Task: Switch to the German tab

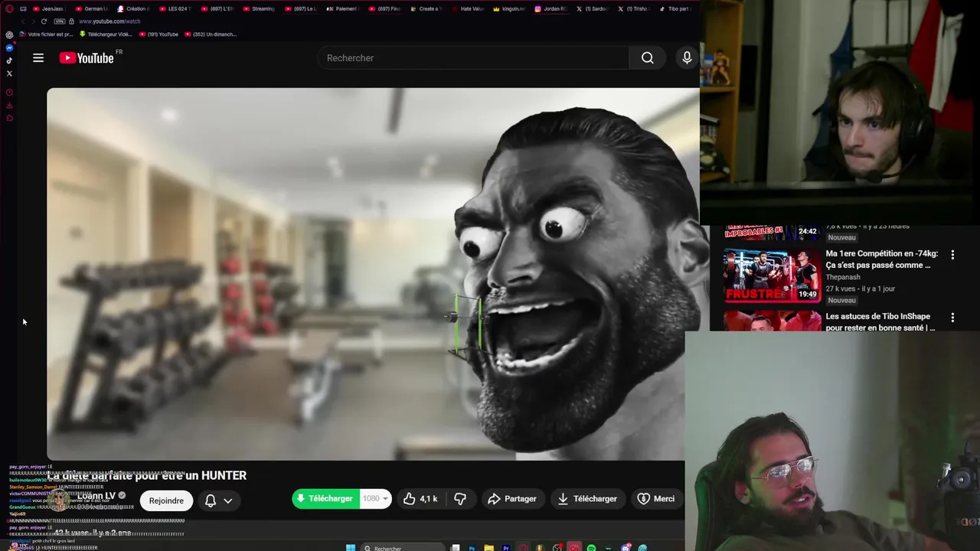Action: point(90,9)
